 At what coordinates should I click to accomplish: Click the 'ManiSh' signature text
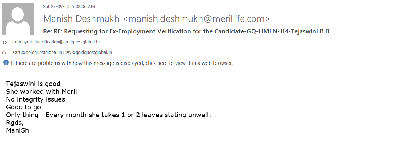[17, 130]
